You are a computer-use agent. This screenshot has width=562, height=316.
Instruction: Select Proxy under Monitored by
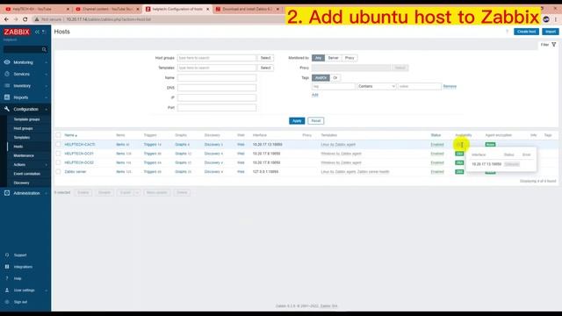[x=349, y=58]
